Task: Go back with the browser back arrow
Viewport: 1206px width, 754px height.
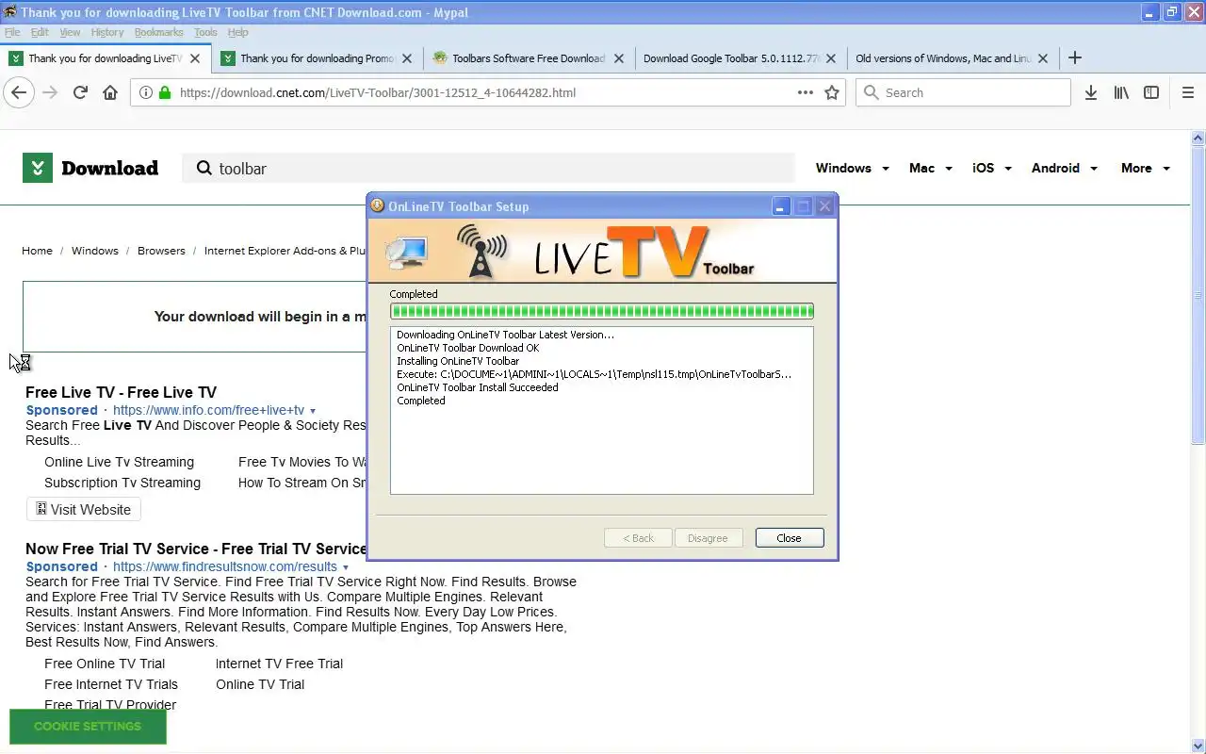Action: click(19, 92)
